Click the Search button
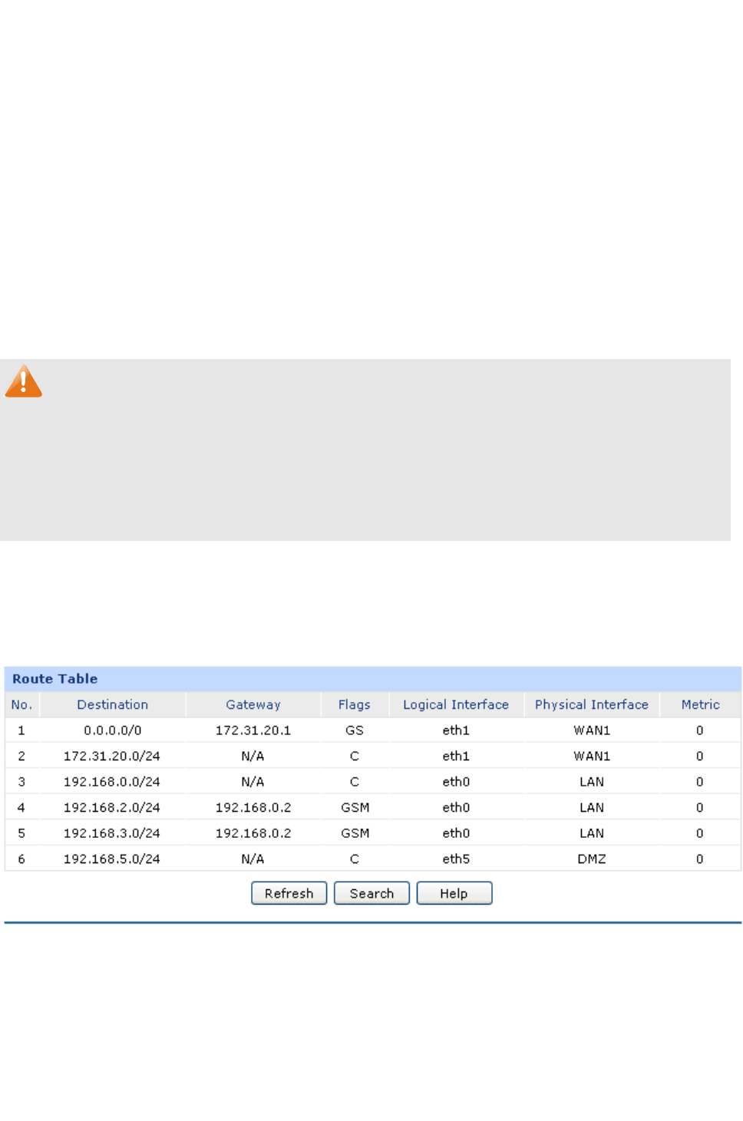Image resolution: width=743 pixels, height=1121 pixels. [x=371, y=893]
